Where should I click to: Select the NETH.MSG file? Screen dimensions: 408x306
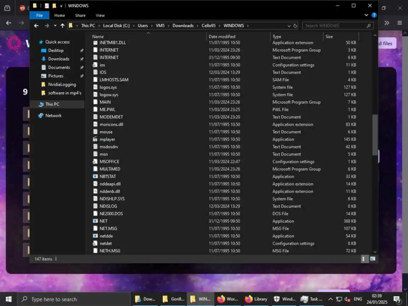tap(110, 251)
